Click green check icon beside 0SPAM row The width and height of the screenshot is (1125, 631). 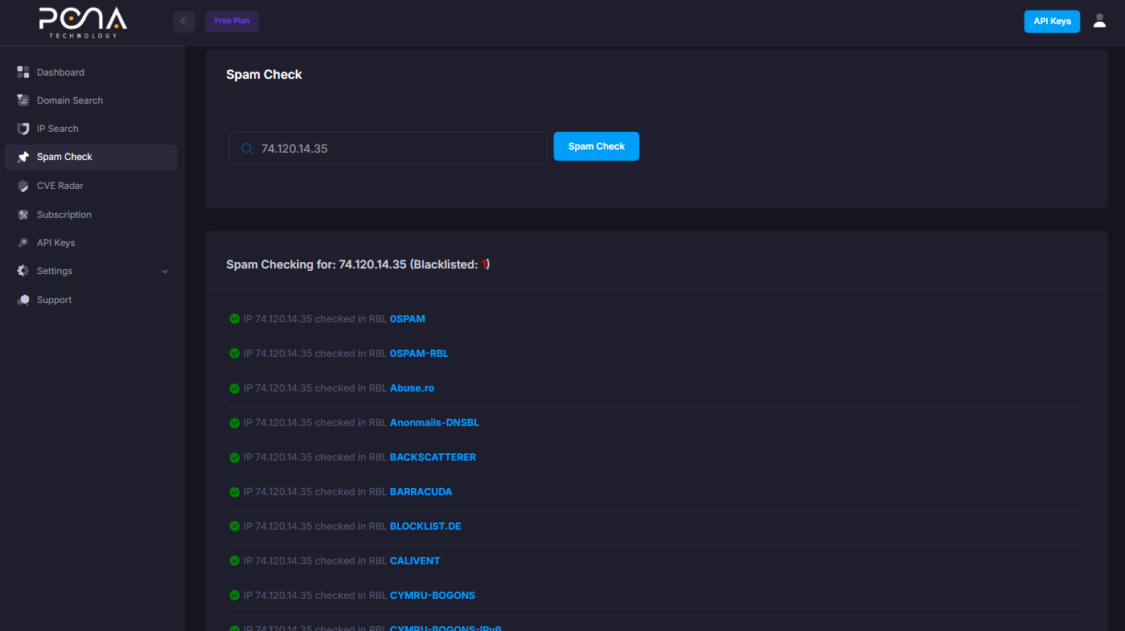coord(235,319)
